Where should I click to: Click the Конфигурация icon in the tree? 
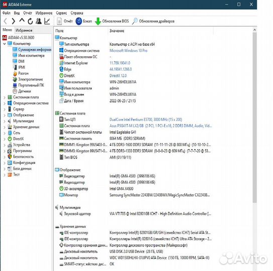10,163
